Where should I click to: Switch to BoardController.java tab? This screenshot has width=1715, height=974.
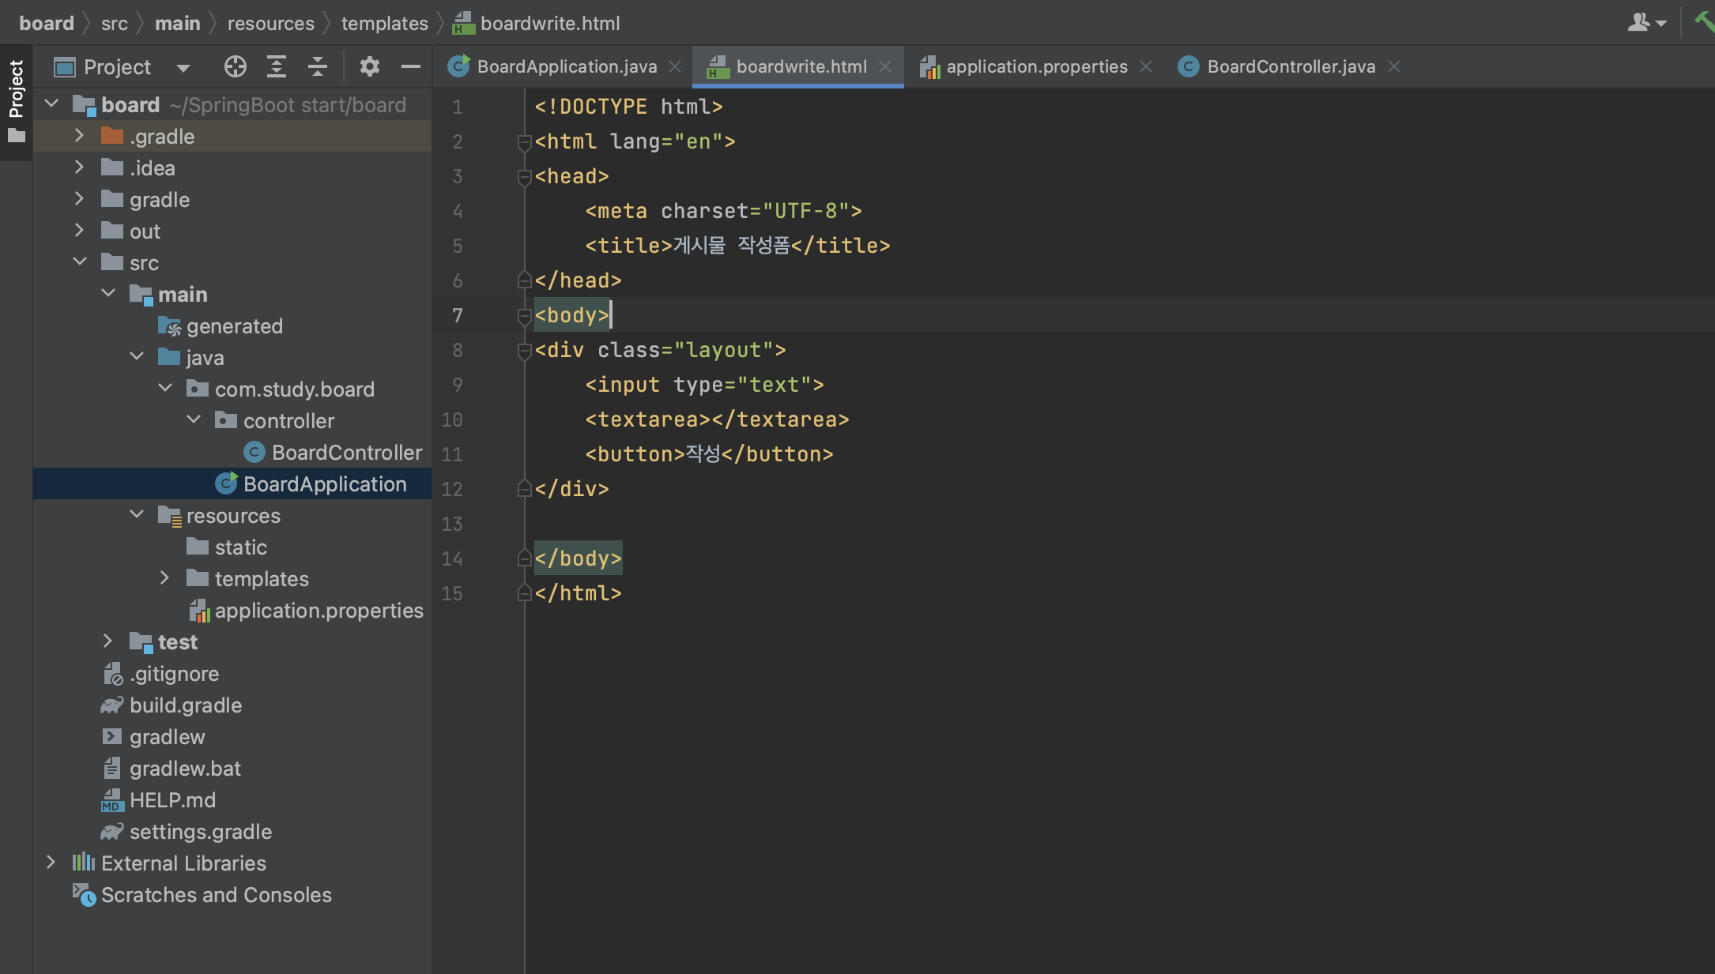[x=1290, y=67]
